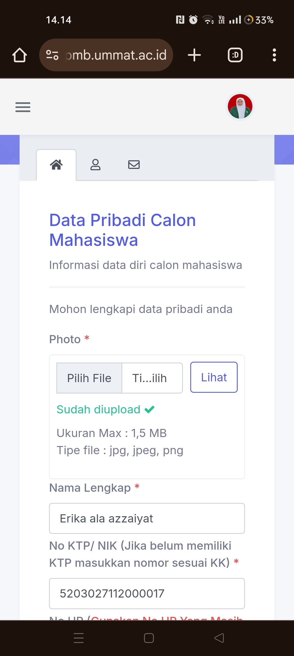The height and width of the screenshot is (656, 294).
Task: Open the hamburger navigation menu
Action: coord(23,107)
